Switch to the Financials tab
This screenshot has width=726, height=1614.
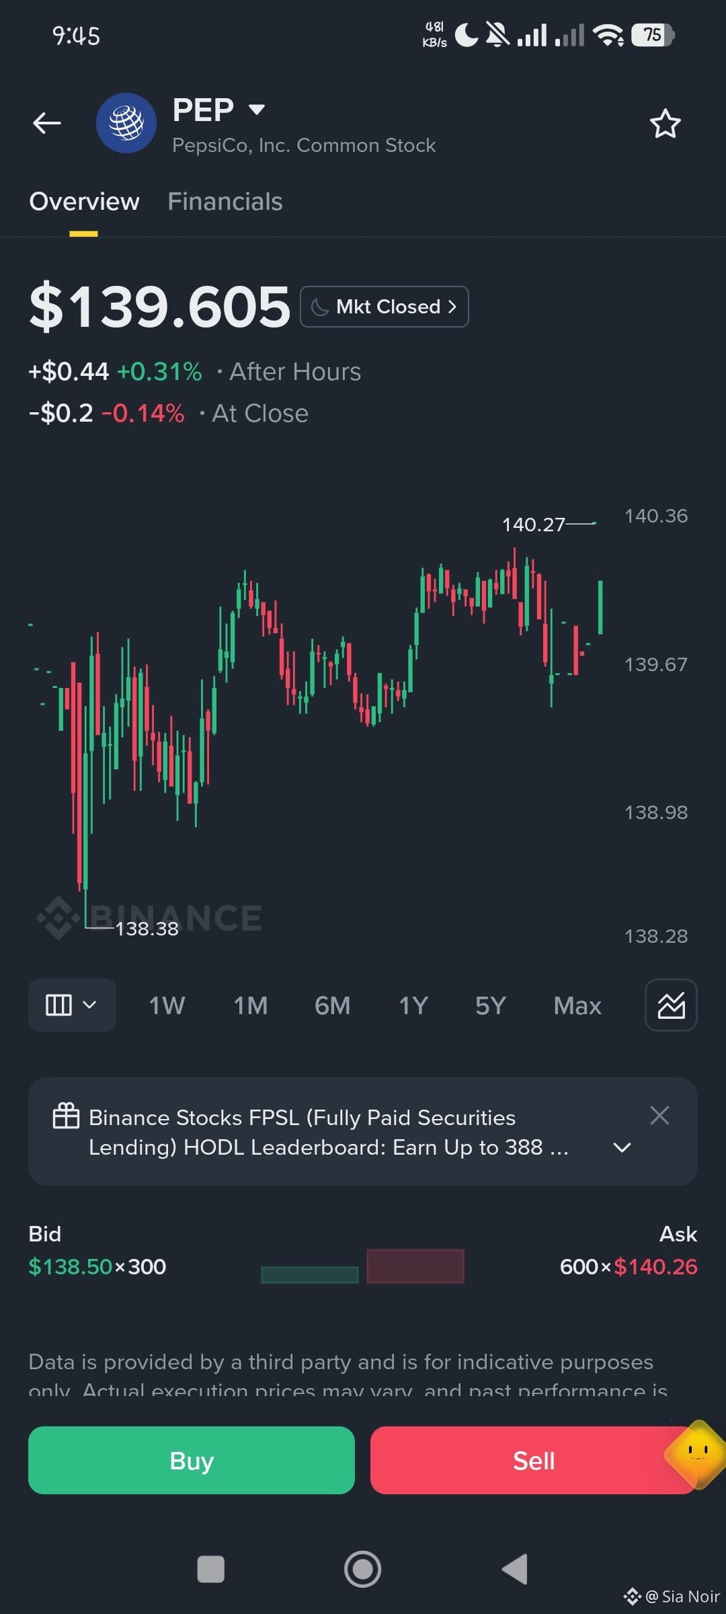click(x=225, y=202)
